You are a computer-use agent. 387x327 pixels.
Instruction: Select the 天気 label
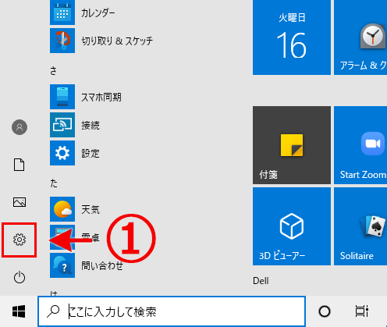(91, 210)
